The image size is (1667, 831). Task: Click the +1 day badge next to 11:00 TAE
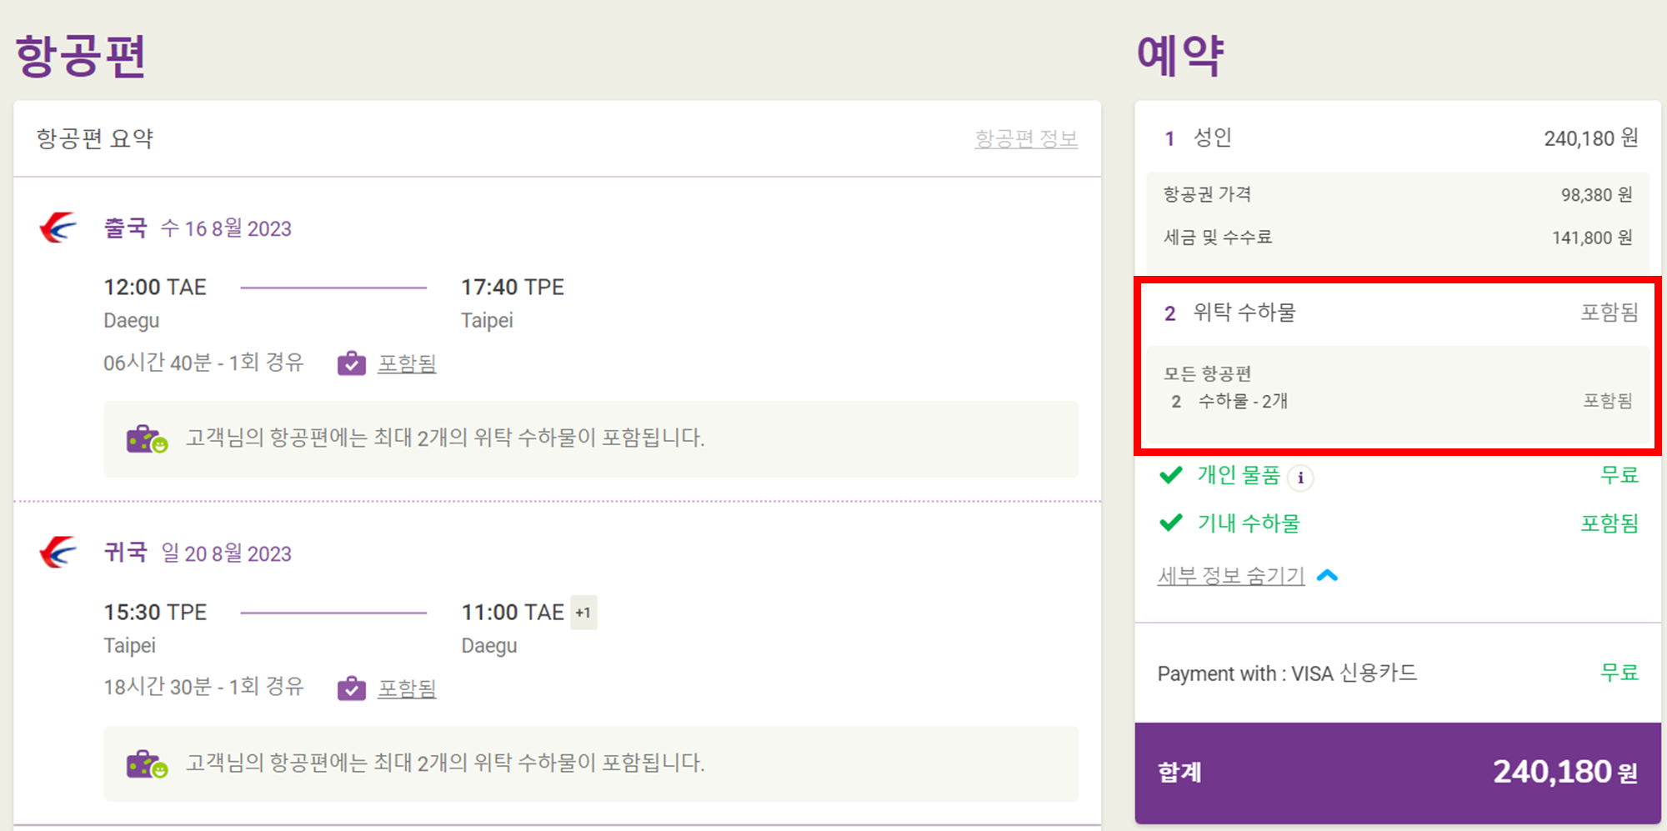click(583, 612)
